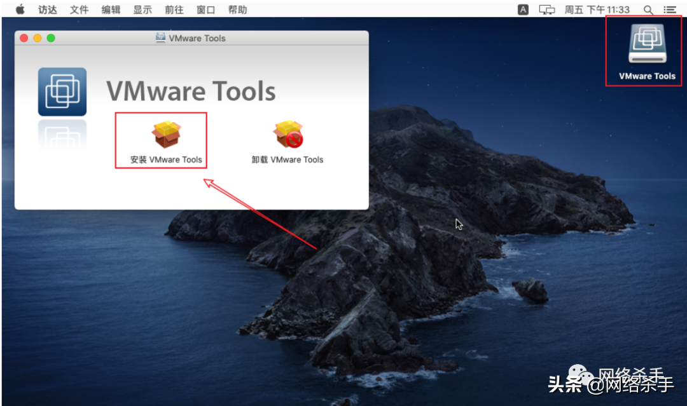The width and height of the screenshot is (687, 406).
Task: Minimize the VMware Tools window
Action: (x=38, y=38)
